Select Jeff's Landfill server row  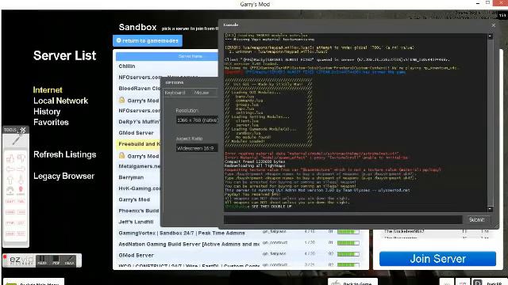(x=138, y=222)
